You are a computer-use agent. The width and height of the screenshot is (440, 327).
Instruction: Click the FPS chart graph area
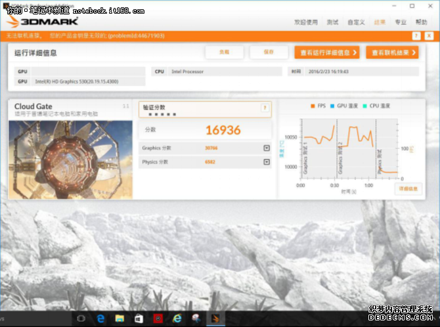[349, 149]
